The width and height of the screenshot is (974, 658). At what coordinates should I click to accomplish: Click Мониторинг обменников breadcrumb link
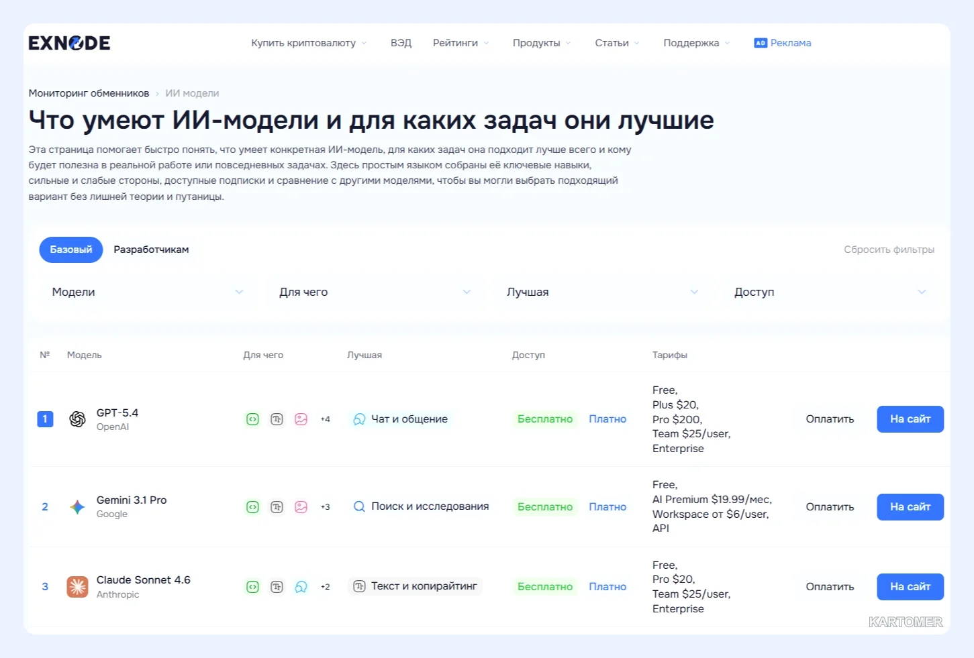(89, 93)
